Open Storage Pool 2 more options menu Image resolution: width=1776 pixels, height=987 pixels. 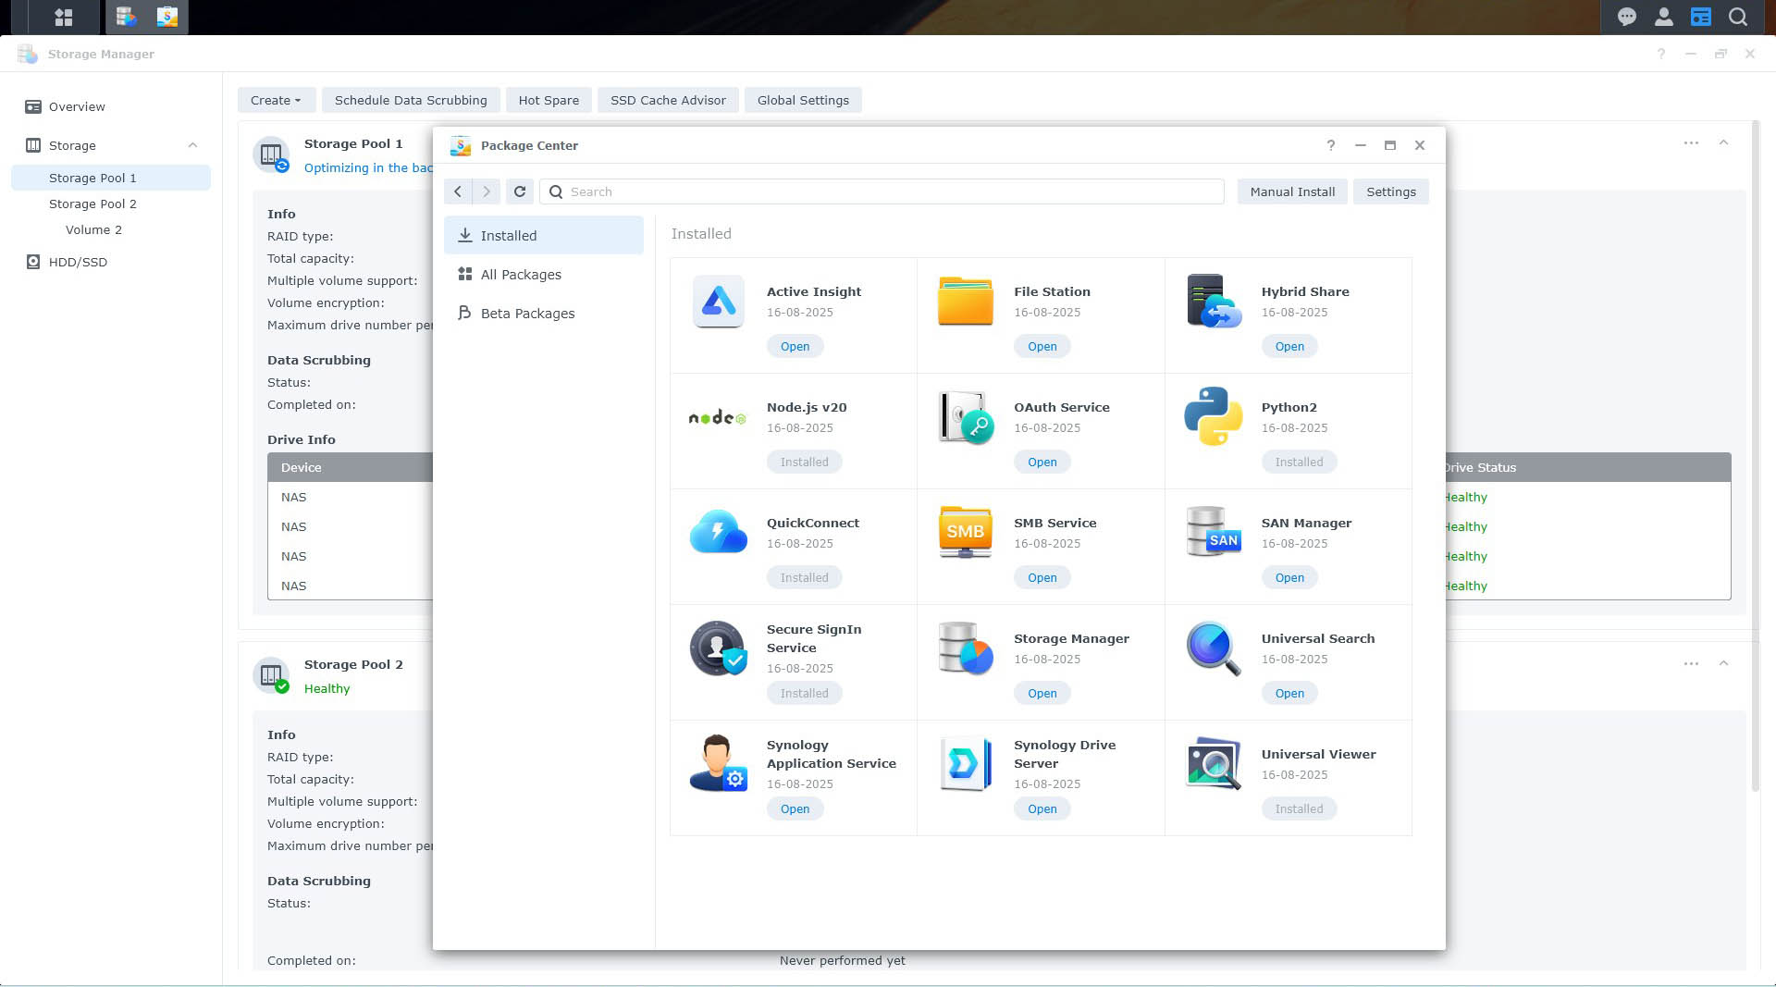click(x=1691, y=663)
